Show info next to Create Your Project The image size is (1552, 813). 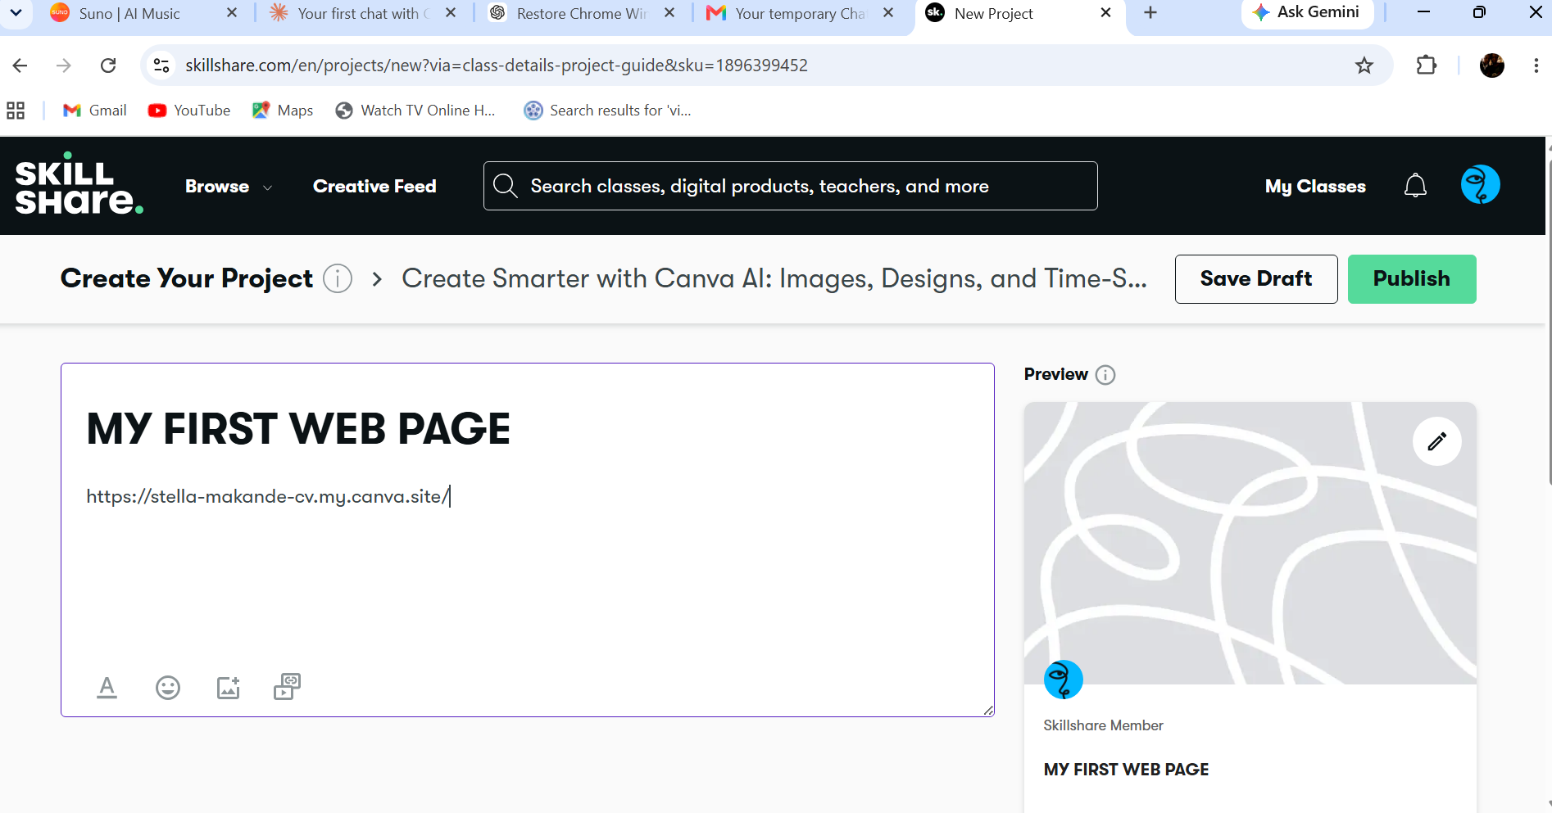coord(338,278)
